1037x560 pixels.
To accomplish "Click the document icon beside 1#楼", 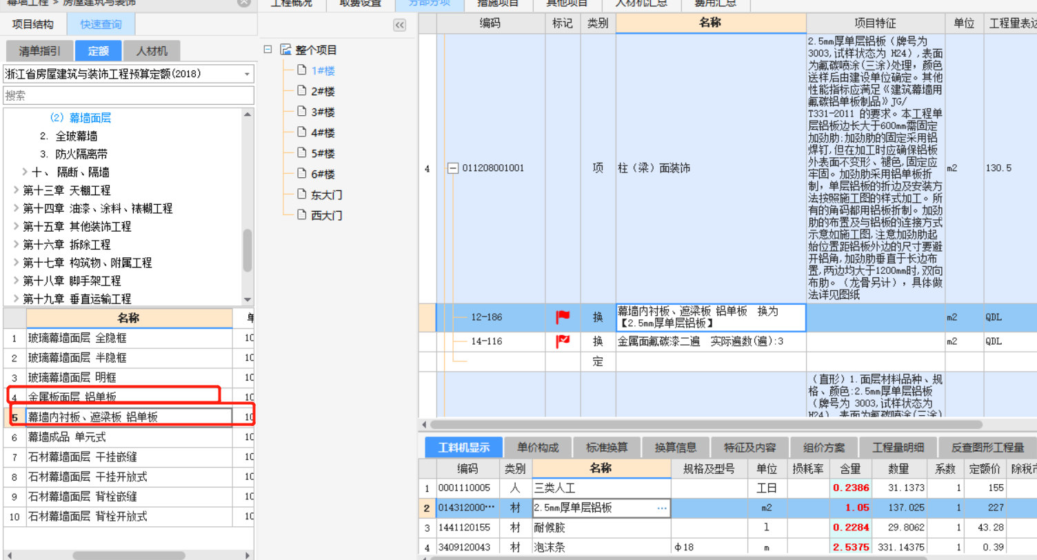I will pos(301,70).
